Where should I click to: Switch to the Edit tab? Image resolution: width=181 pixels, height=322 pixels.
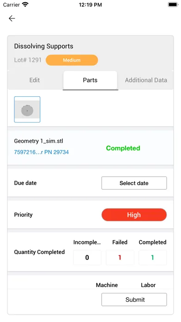(x=35, y=80)
